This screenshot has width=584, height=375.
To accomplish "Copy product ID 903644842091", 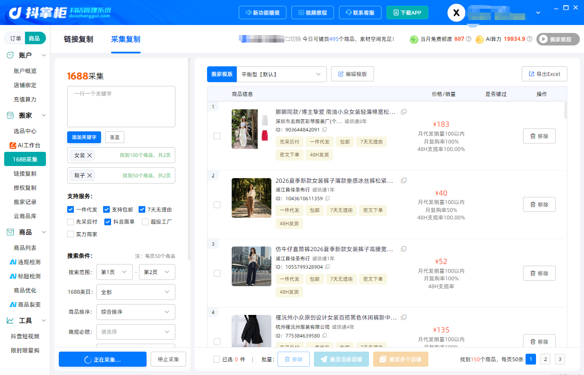I will (324, 130).
